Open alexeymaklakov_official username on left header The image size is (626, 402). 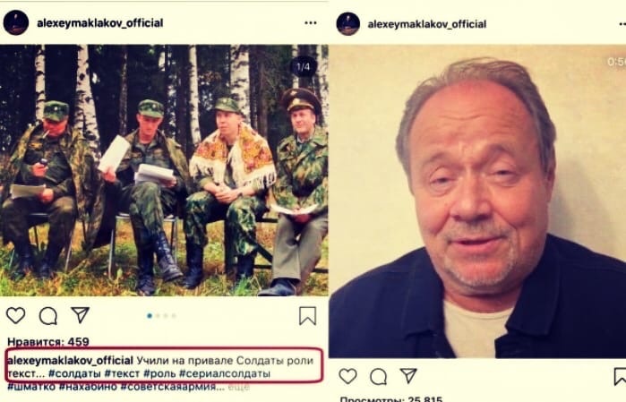[x=99, y=23]
